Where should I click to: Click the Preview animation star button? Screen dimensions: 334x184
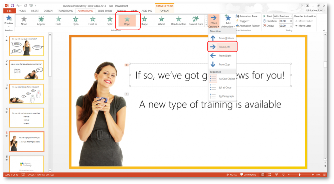pyautogui.click(x=9, y=20)
